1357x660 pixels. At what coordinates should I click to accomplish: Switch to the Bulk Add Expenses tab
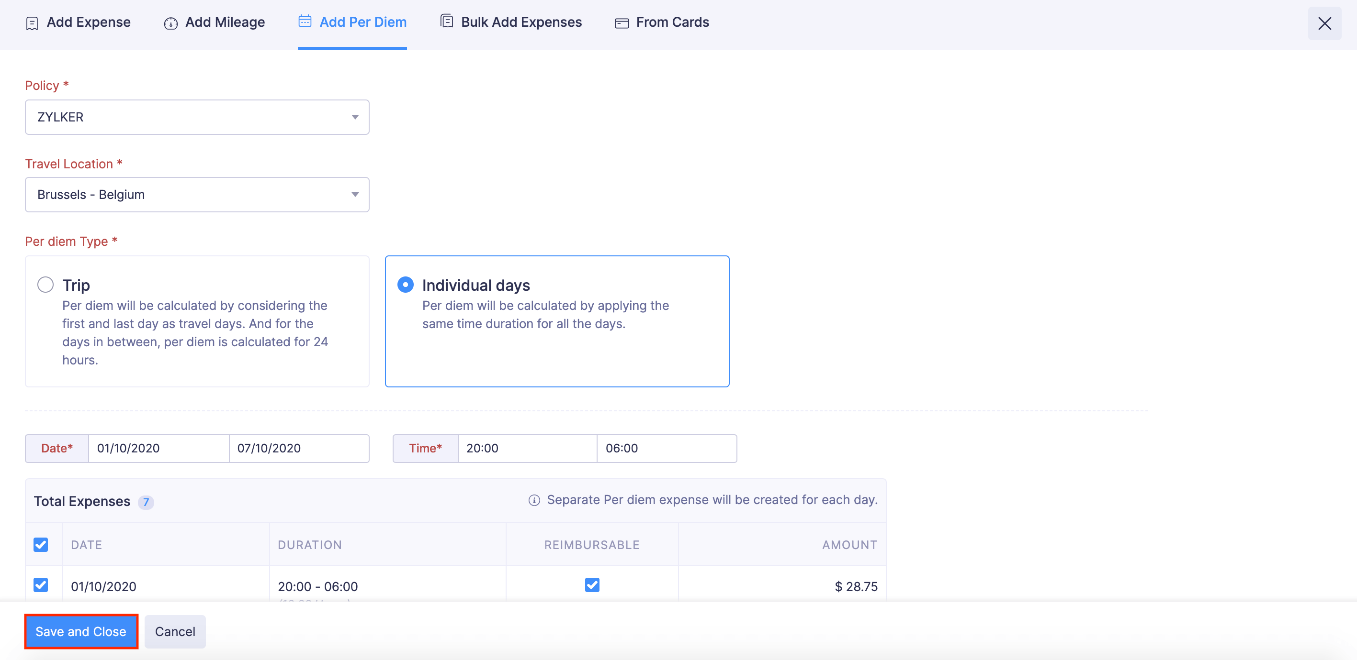click(520, 22)
